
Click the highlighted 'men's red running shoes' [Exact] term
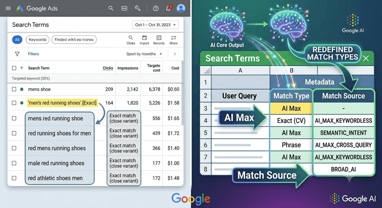point(62,103)
